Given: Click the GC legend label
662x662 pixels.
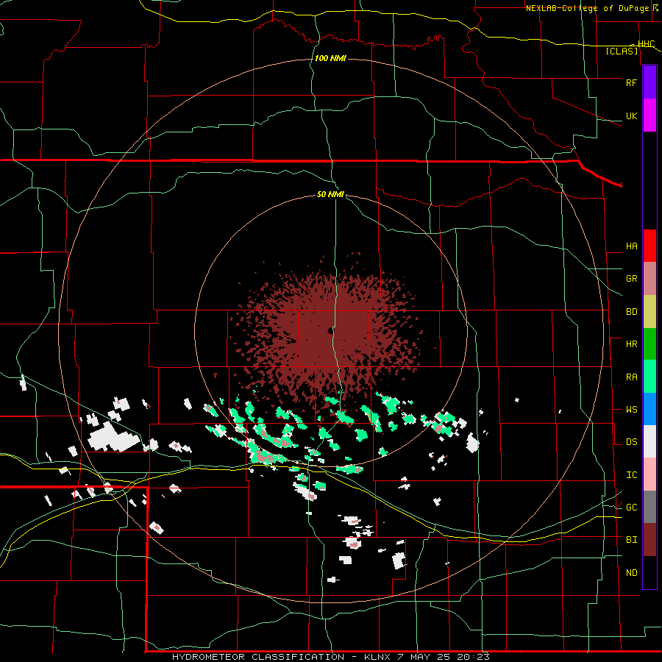Looking at the screenshot, I should [631, 508].
